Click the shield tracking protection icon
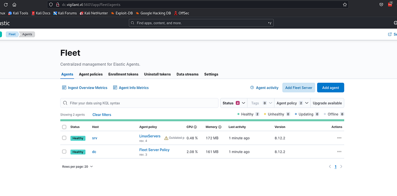The width and height of the screenshot is (397, 196). point(51,5)
